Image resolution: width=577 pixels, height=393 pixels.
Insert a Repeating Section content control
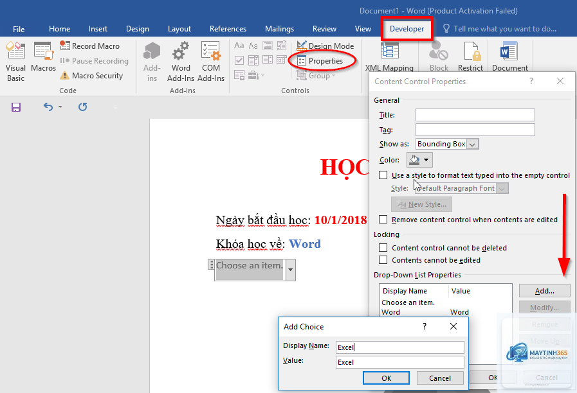239,75
